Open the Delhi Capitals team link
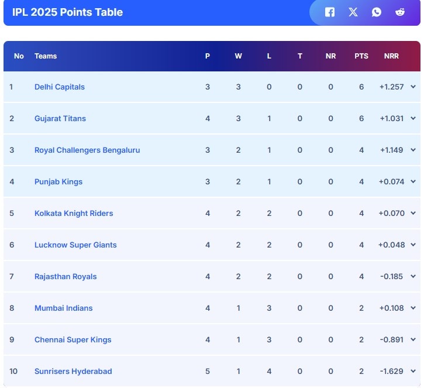424x388 pixels. (60, 87)
